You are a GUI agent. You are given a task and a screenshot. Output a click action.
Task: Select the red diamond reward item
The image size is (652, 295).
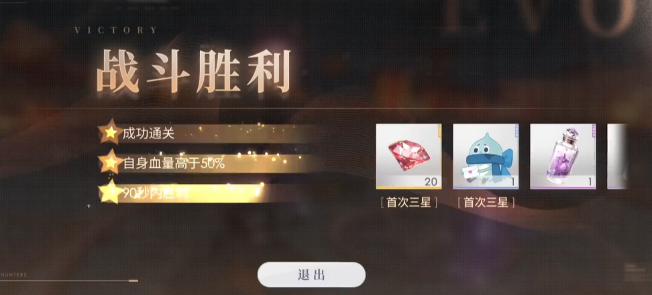tap(409, 157)
